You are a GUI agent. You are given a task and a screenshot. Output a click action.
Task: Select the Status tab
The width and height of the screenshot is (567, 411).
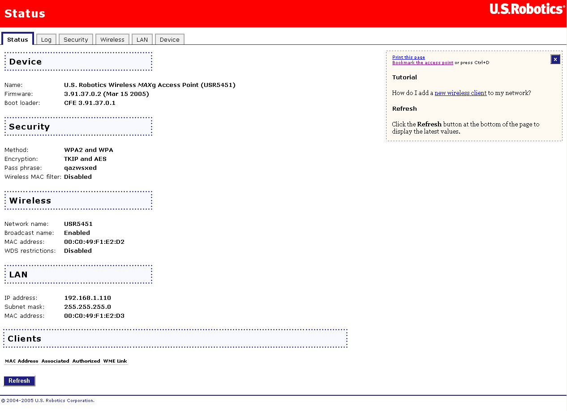click(x=18, y=39)
